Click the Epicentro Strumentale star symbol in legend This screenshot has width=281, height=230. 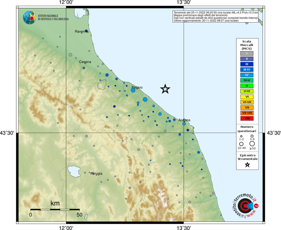pos(248,165)
